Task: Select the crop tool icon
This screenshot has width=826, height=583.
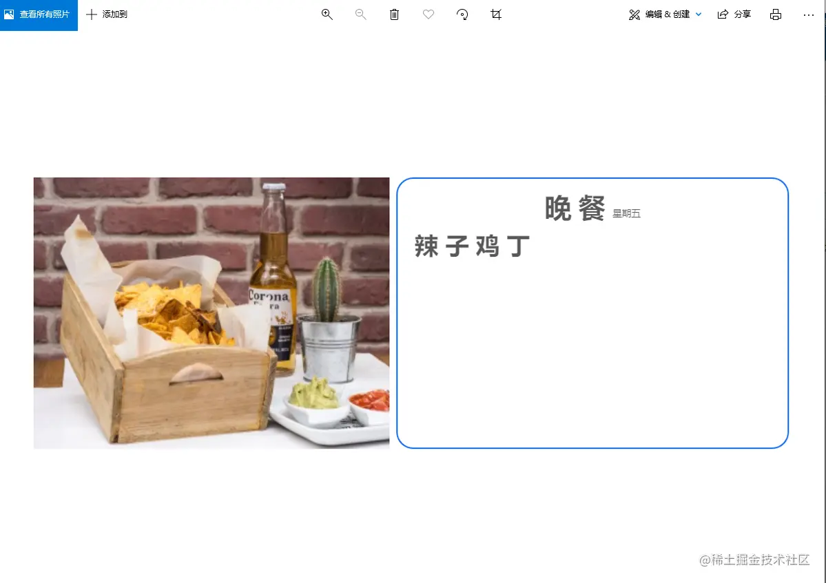Action: [496, 14]
